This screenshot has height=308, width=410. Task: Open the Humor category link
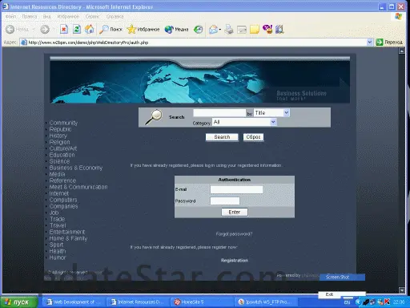(58, 257)
